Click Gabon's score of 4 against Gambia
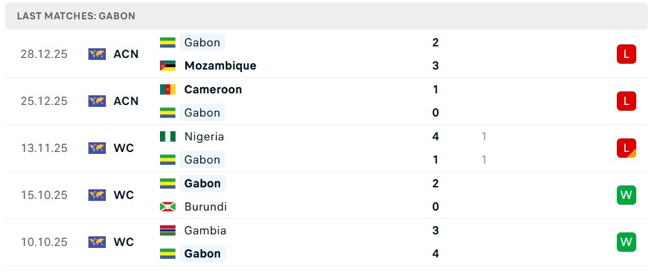 [x=436, y=254]
